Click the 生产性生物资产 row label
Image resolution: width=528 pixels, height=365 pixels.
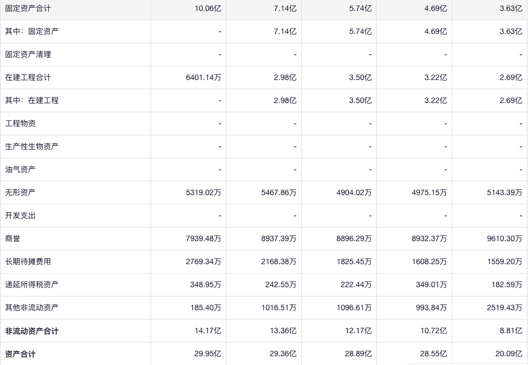32,146
